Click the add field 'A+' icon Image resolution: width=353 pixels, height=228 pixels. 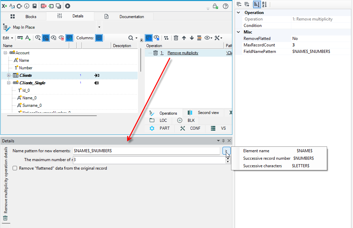(28, 38)
